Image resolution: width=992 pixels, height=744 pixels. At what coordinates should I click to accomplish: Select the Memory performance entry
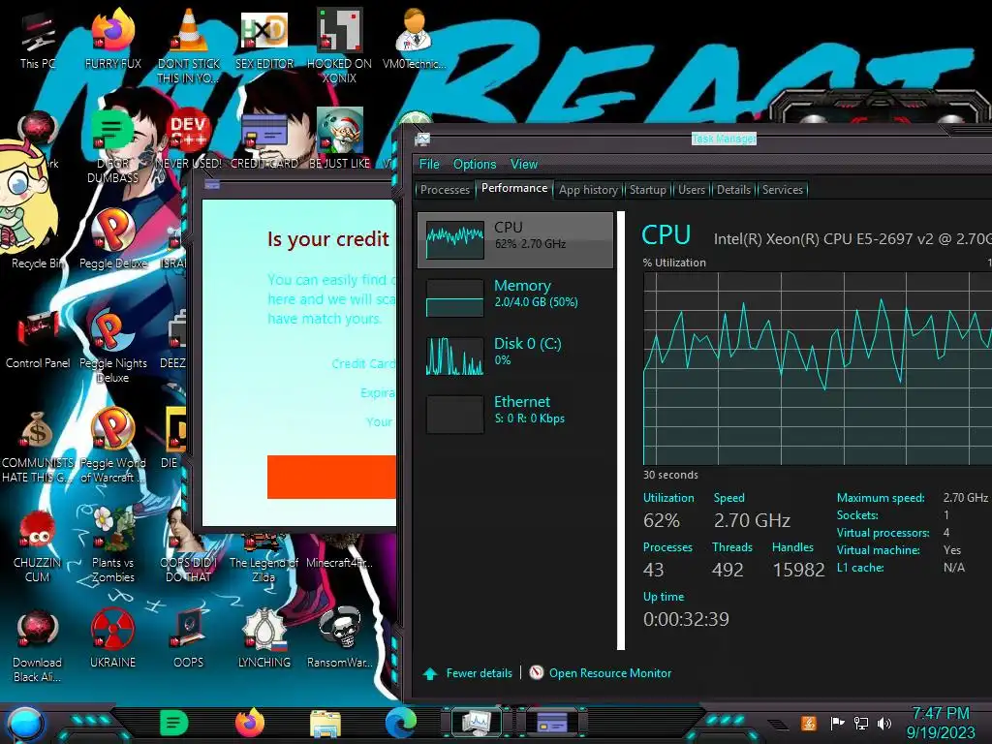515,298
